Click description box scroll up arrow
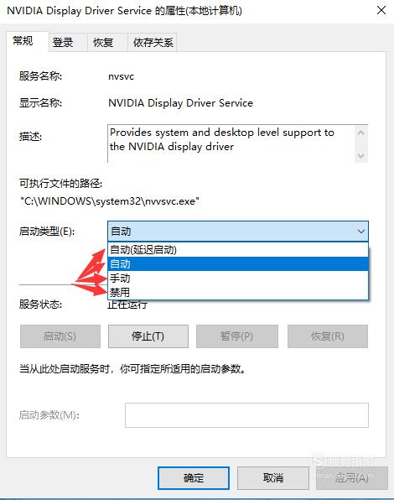The height and width of the screenshot is (500, 394). click(360, 133)
